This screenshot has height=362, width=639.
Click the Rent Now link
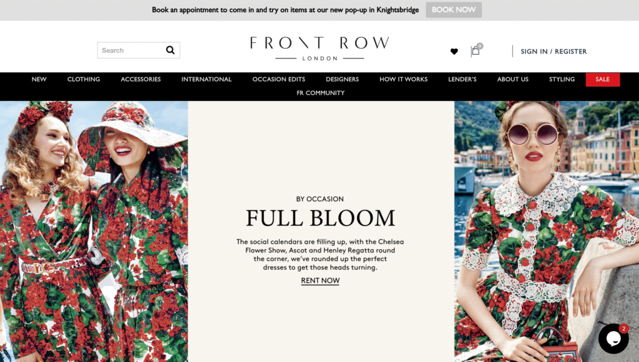click(x=320, y=280)
